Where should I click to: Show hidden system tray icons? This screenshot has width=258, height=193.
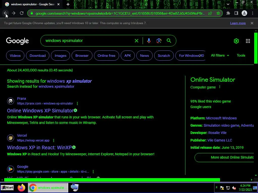[x=216, y=187]
